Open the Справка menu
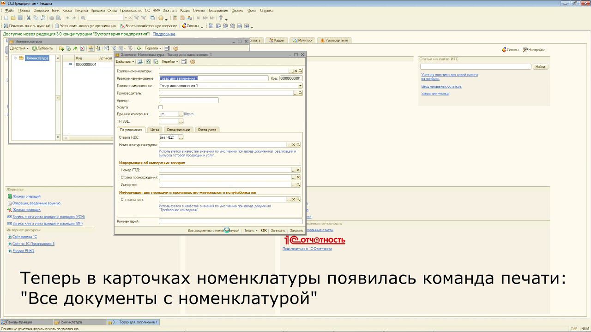 coord(266,10)
